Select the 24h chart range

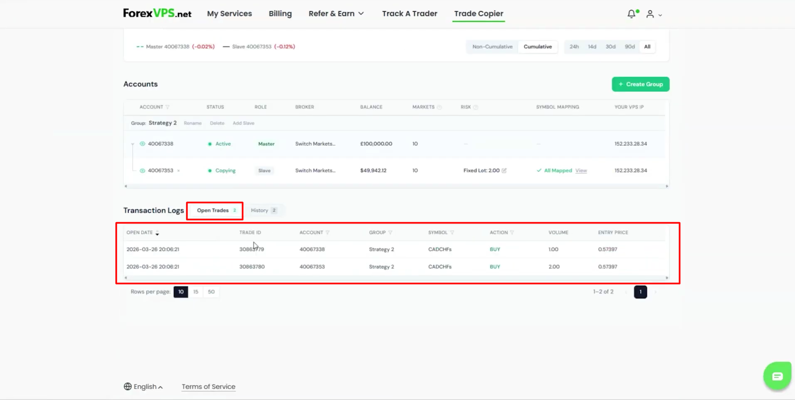(574, 47)
